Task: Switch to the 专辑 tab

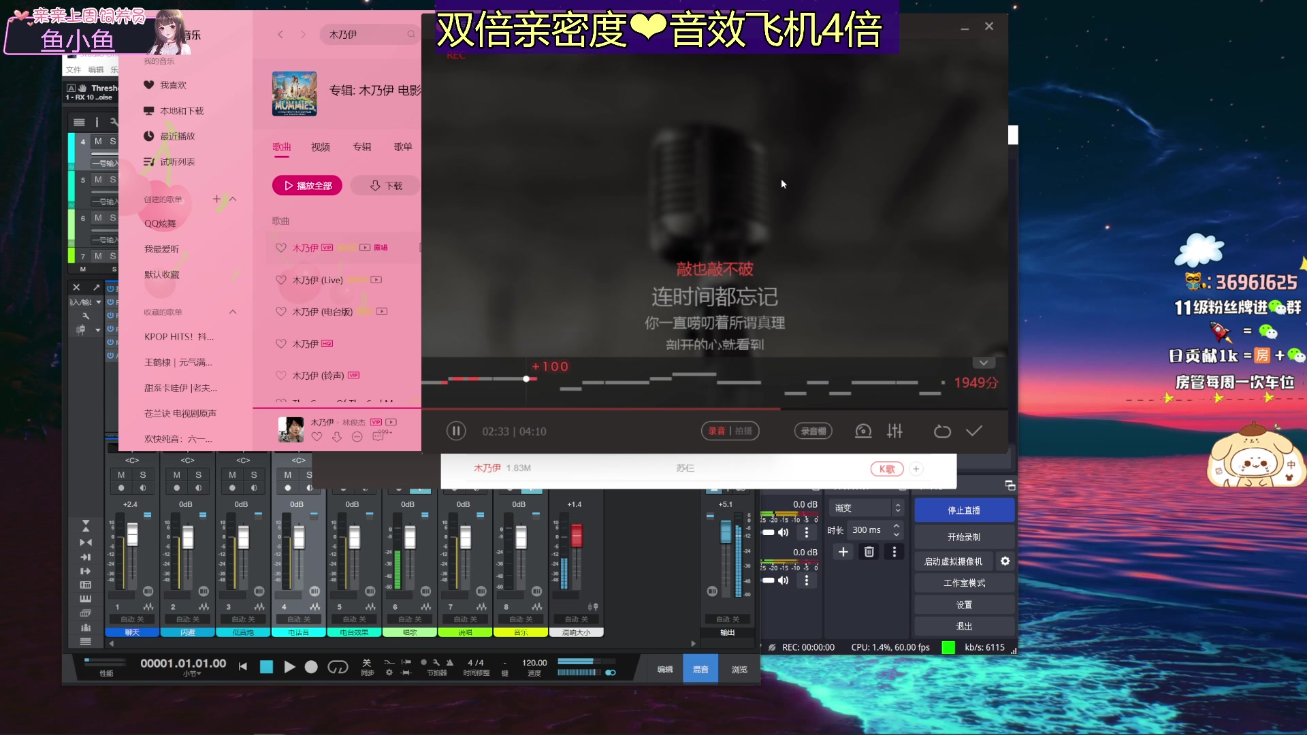Action: click(x=362, y=147)
